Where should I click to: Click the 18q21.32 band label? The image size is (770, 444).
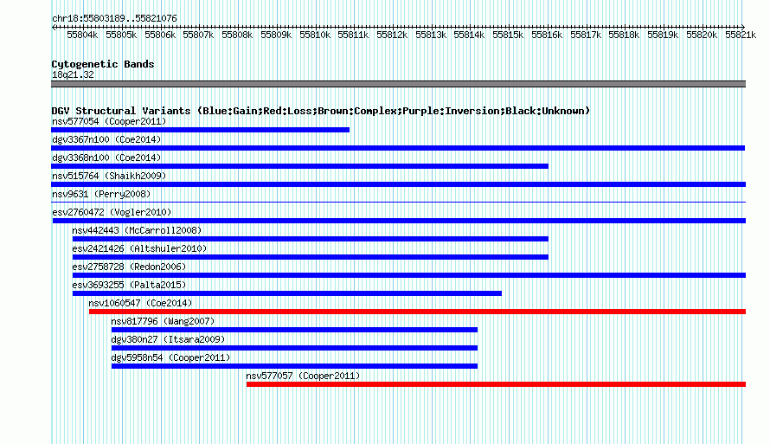click(73, 74)
